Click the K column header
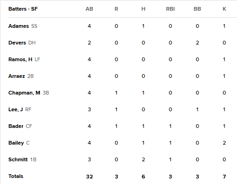The image size is (237, 184). point(224,9)
